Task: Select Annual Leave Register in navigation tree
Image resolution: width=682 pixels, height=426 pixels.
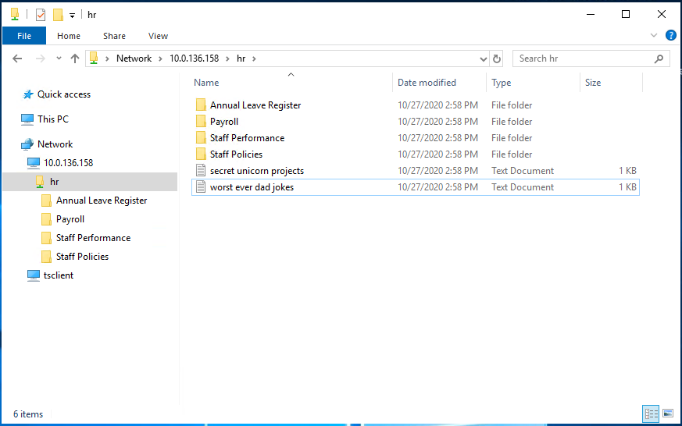Action: tap(102, 201)
